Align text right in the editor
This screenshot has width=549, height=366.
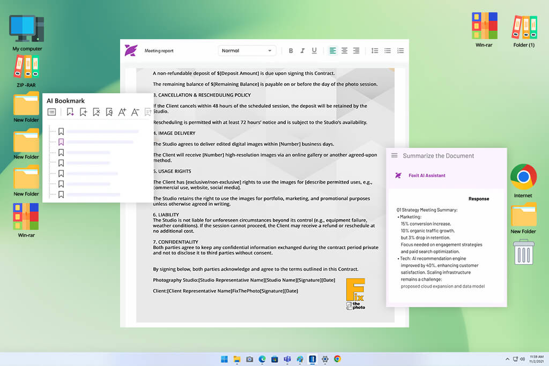pyautogui.click(x=356, y=51)
